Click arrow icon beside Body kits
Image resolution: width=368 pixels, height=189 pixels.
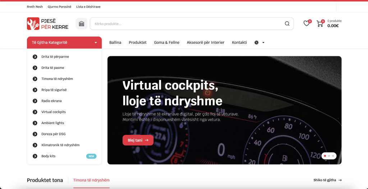pyautogui.click(x=35, y=156)
